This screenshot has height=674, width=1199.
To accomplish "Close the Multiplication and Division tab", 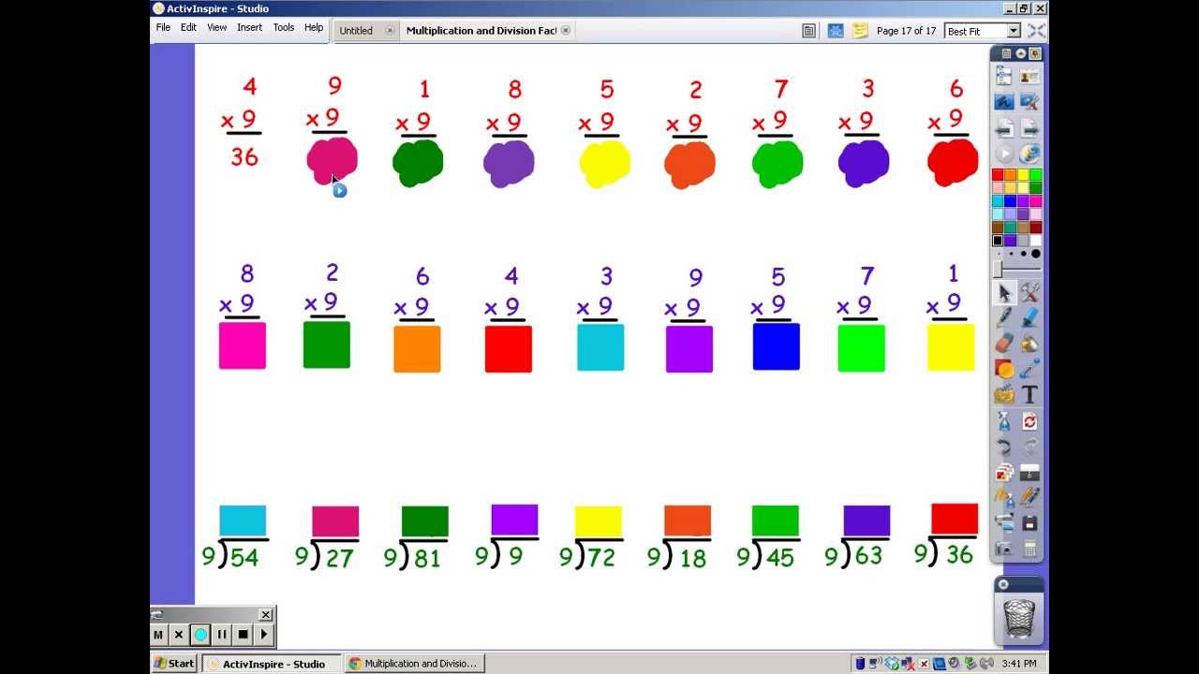I will click(x=565, y=31).
